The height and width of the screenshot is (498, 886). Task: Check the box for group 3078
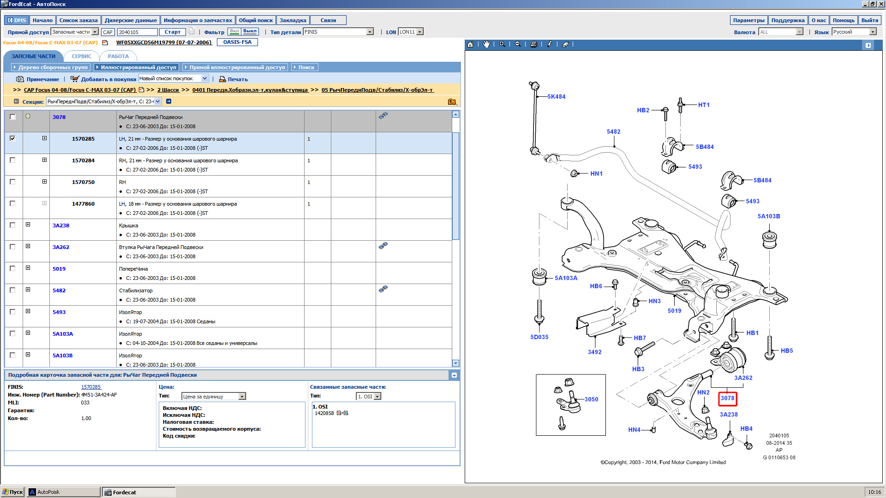pyautogui.click(x=12, y=117)
